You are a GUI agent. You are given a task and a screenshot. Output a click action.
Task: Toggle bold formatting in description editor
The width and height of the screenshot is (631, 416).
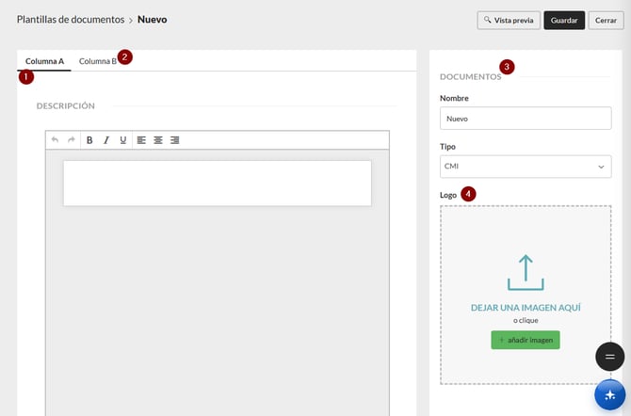[89, 140]
